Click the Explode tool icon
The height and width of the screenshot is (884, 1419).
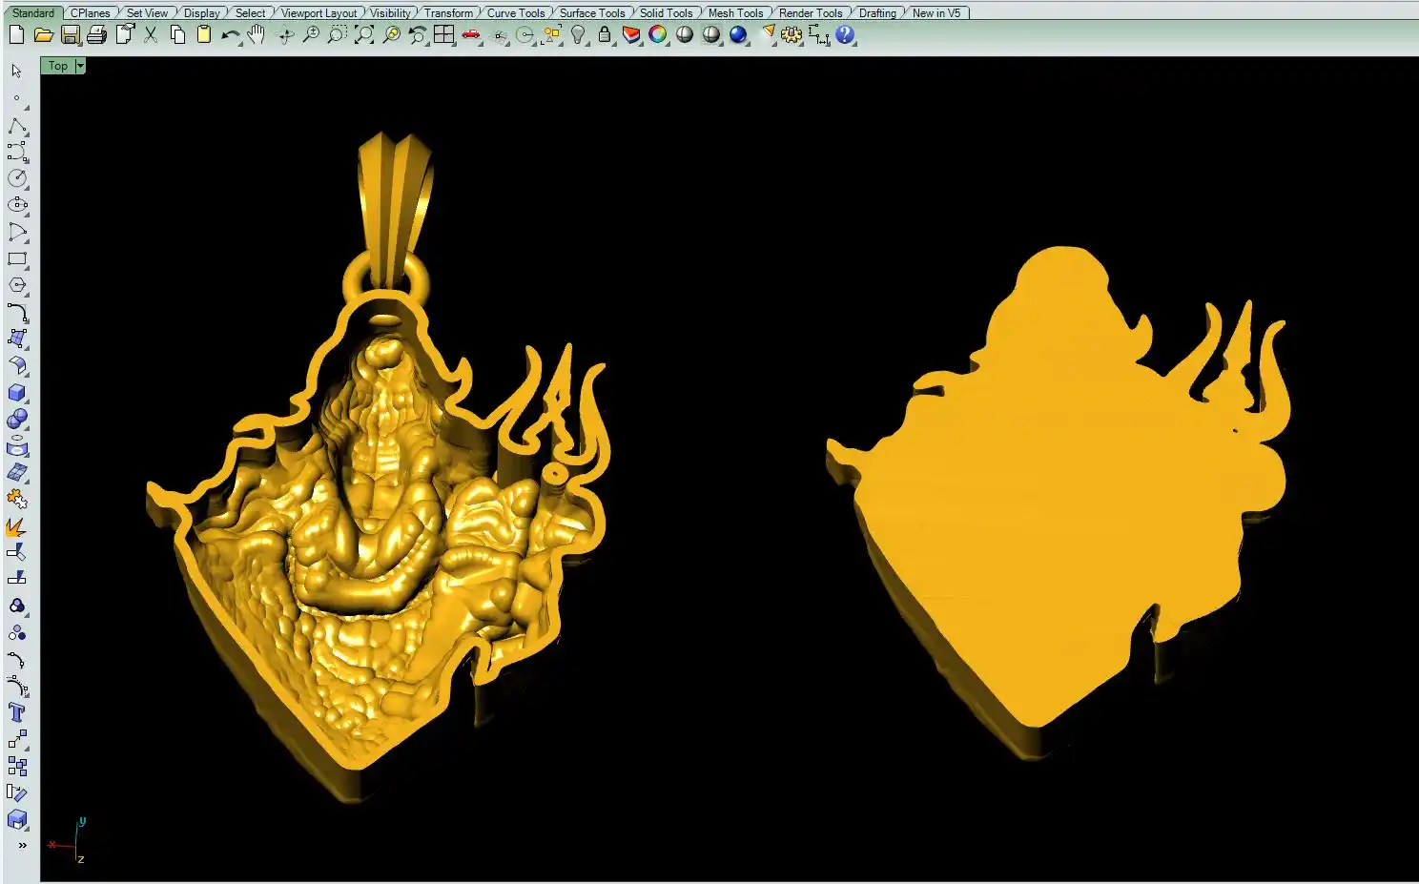(x=16, y=526)
